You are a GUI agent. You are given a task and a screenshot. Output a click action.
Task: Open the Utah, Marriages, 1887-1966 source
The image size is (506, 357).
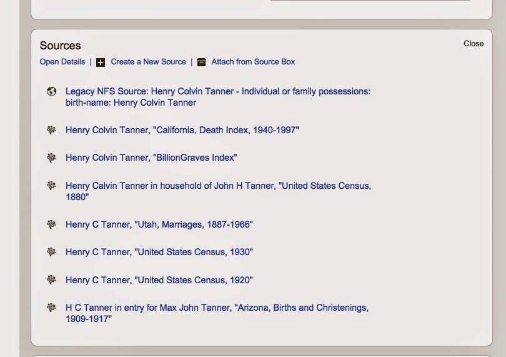pos(159,224)
